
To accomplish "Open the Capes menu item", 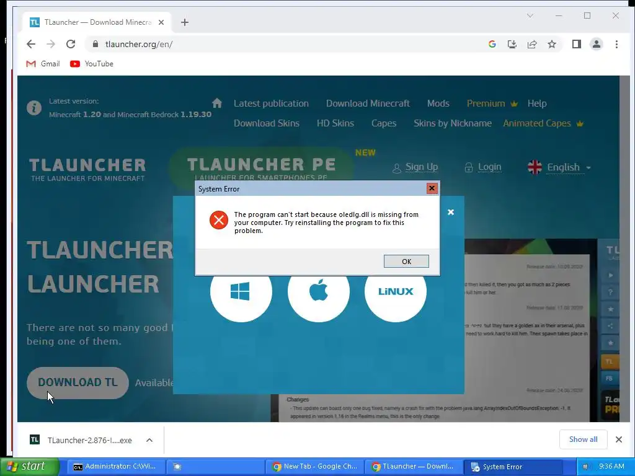I will 384,123.
